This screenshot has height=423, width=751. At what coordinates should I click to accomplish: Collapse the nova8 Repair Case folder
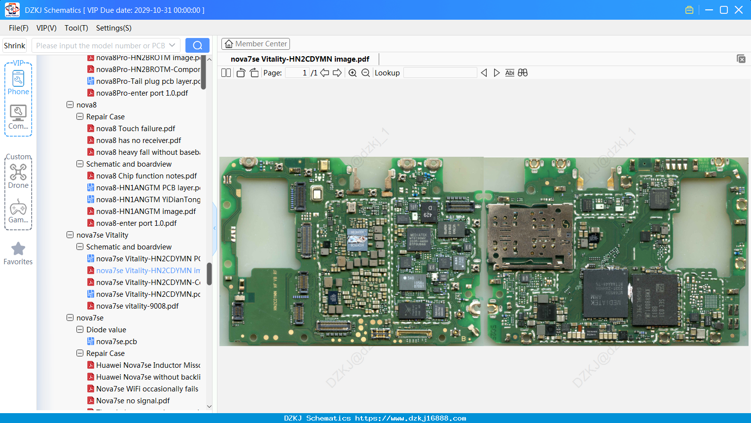coord(80,116)
